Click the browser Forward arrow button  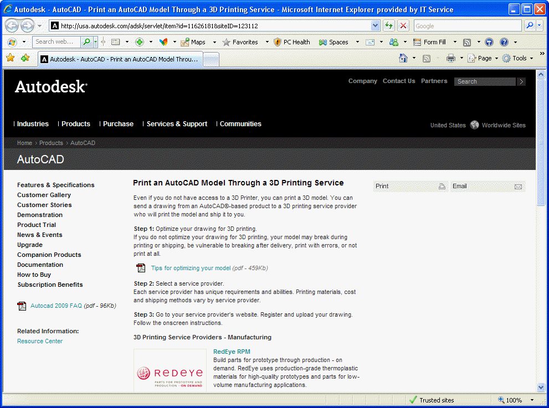(27, 25)
